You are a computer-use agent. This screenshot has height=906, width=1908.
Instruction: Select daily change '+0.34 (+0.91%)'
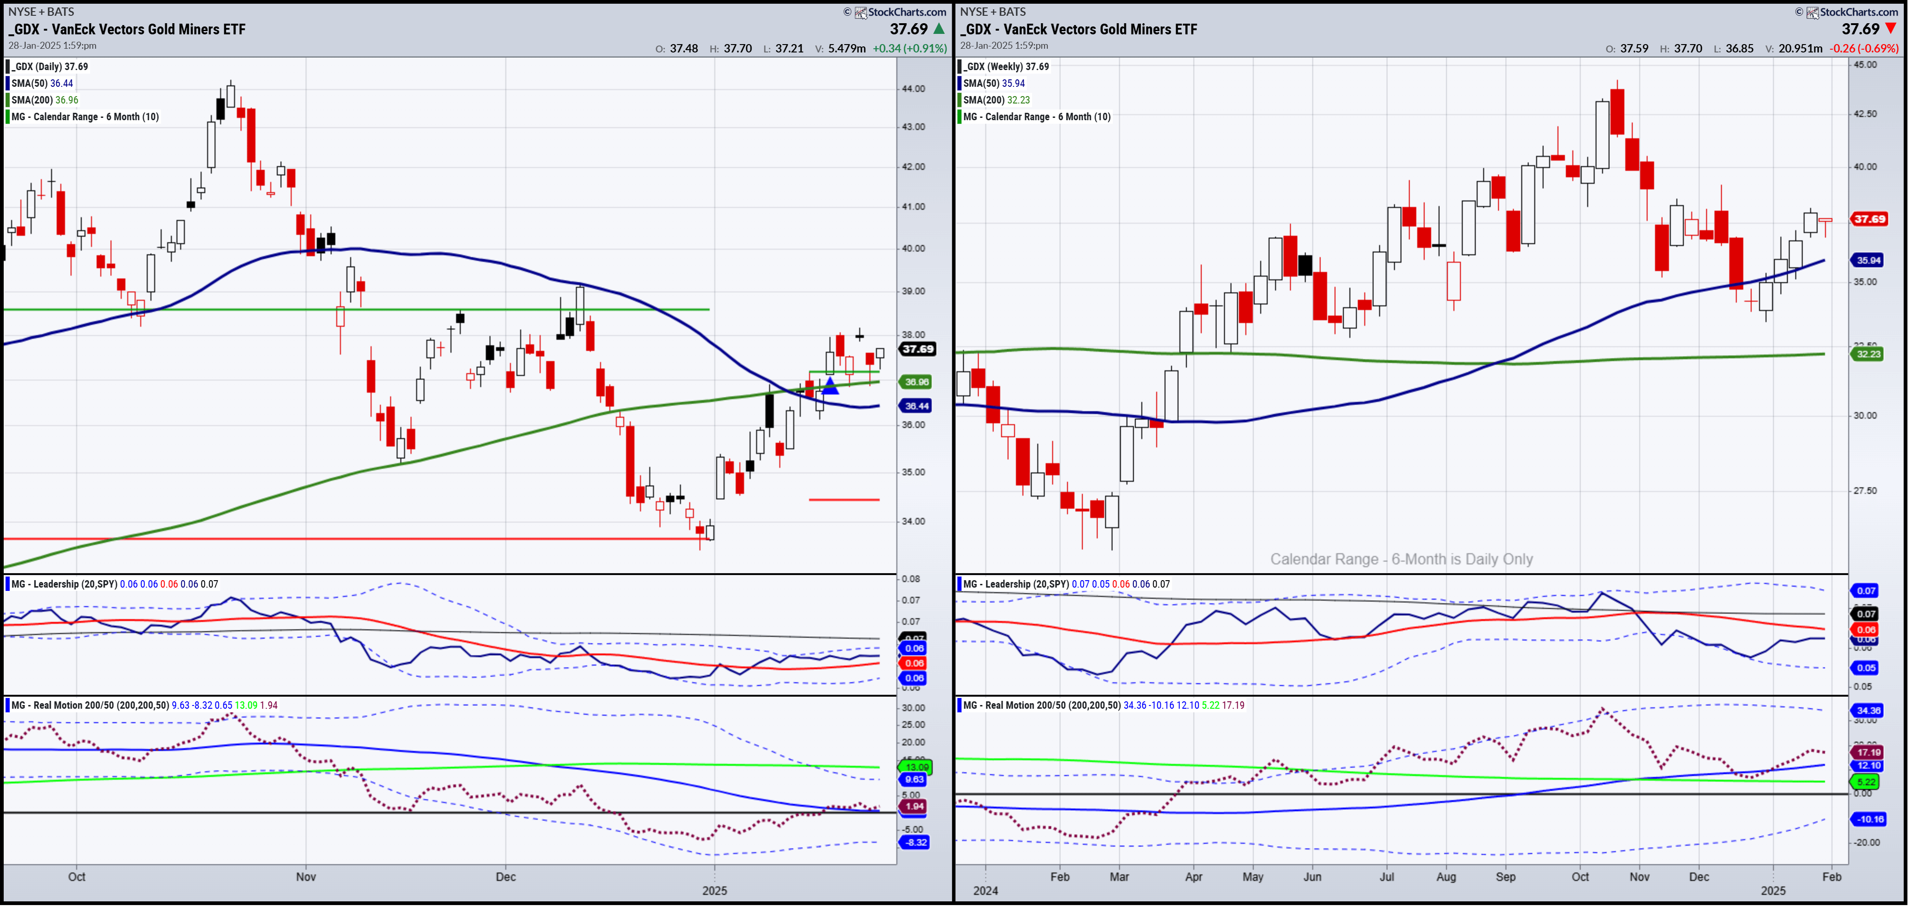click(x=909, y=48)
